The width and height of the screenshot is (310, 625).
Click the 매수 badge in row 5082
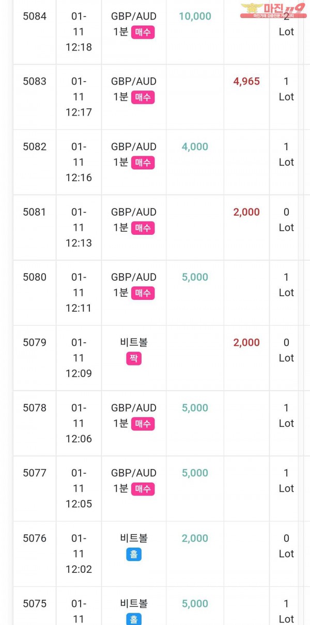[143, 163]
